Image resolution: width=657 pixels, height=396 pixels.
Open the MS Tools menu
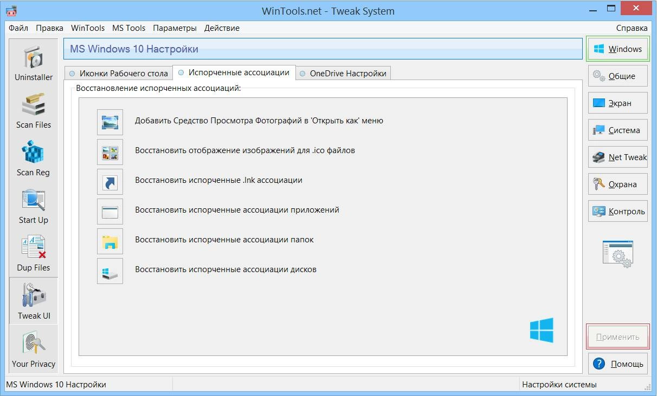[128, 28]
